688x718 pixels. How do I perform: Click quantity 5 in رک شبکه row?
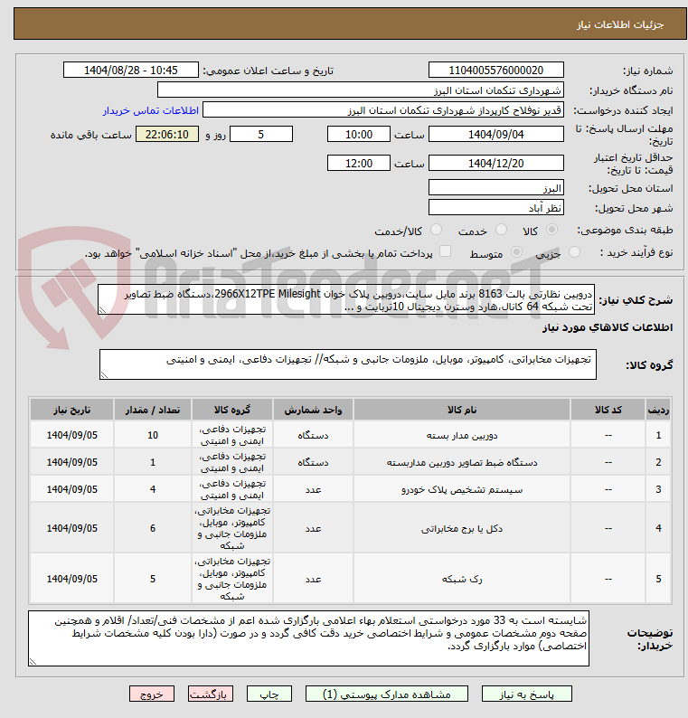tap(153, 579)
